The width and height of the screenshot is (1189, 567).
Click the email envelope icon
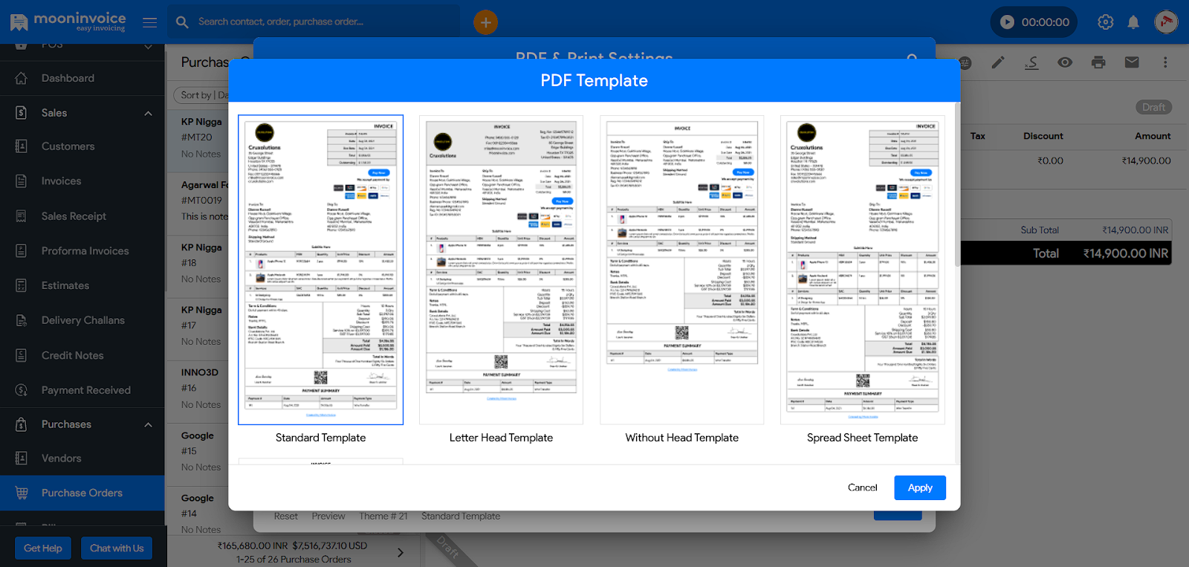[x=1132, y=62]
